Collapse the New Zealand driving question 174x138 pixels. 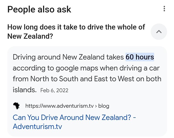click(159, 32)
